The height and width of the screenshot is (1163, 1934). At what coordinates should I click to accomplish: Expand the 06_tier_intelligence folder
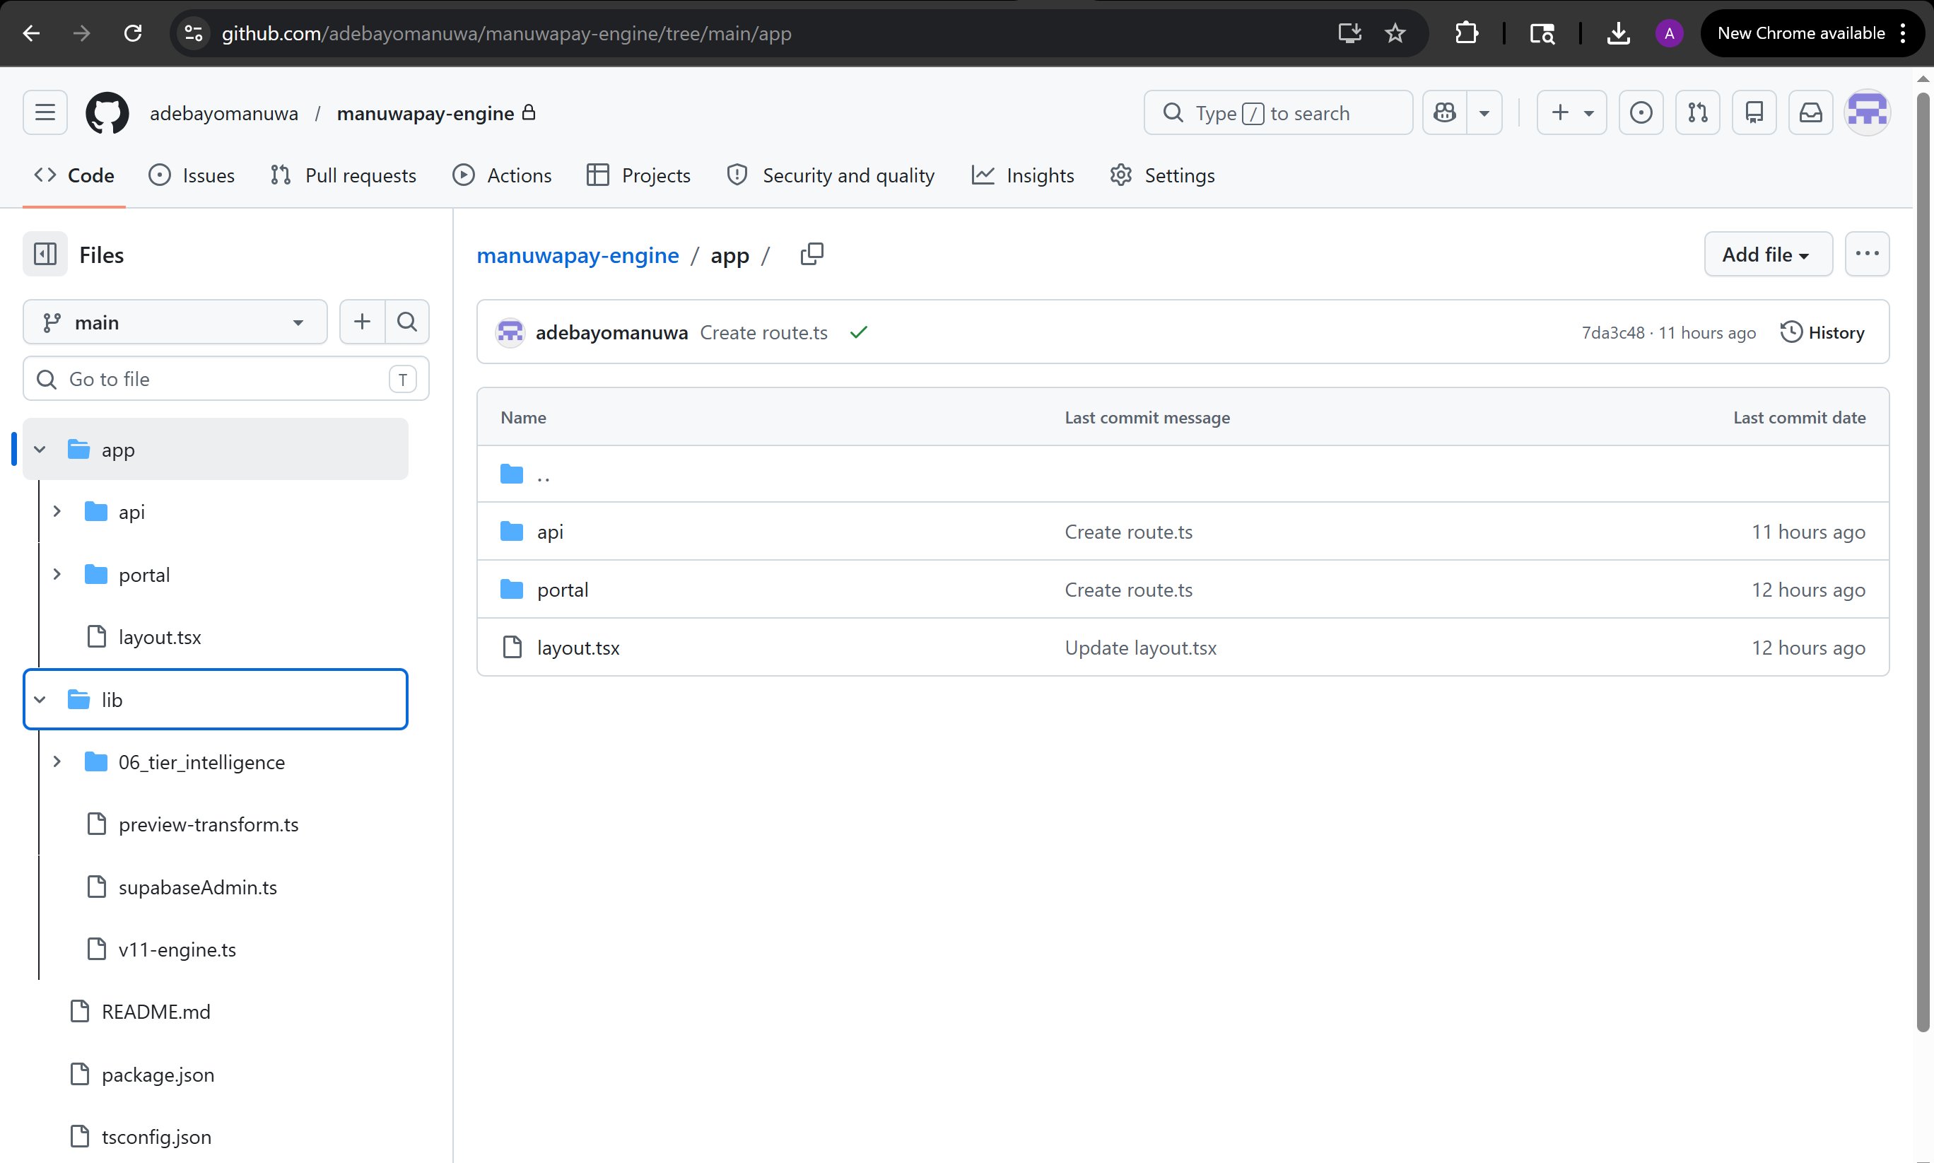(x=57, y=761)
